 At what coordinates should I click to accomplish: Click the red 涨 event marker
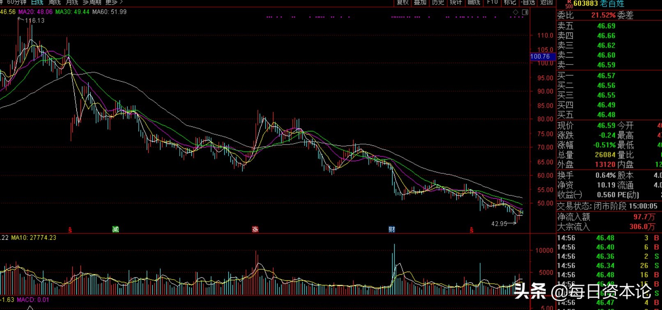[255, 230]
